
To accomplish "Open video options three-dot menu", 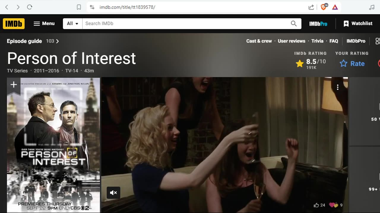I will coord(338,87).
